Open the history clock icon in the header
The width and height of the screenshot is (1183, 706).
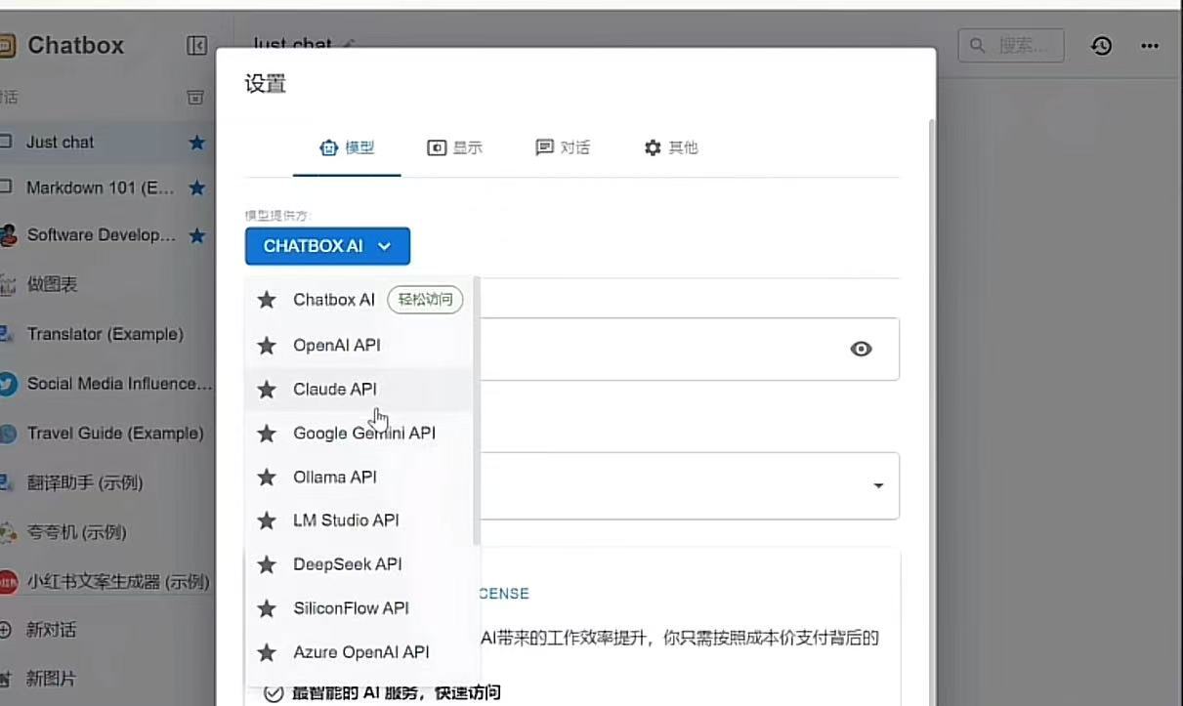pos(1101,46)
